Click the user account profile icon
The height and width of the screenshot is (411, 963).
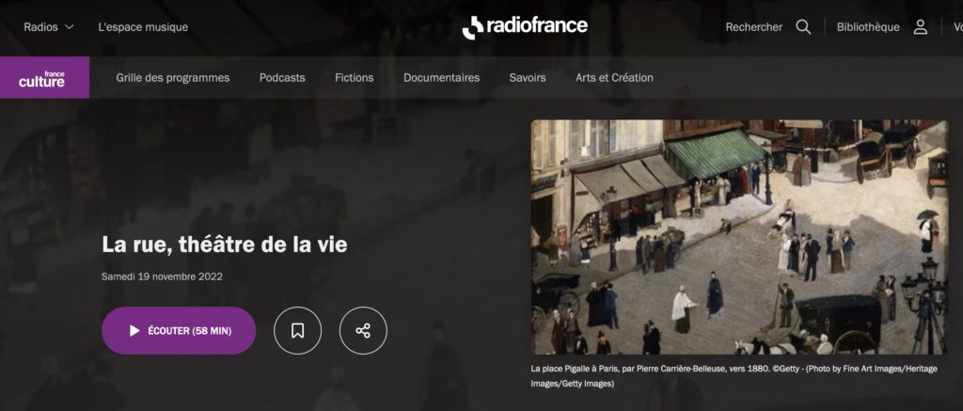pos(920,27)
